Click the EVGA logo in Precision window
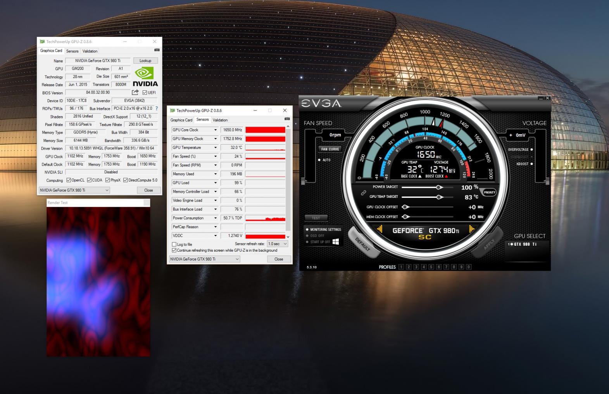Viewport: 609px width, 394px height. (x=321, y=103)
